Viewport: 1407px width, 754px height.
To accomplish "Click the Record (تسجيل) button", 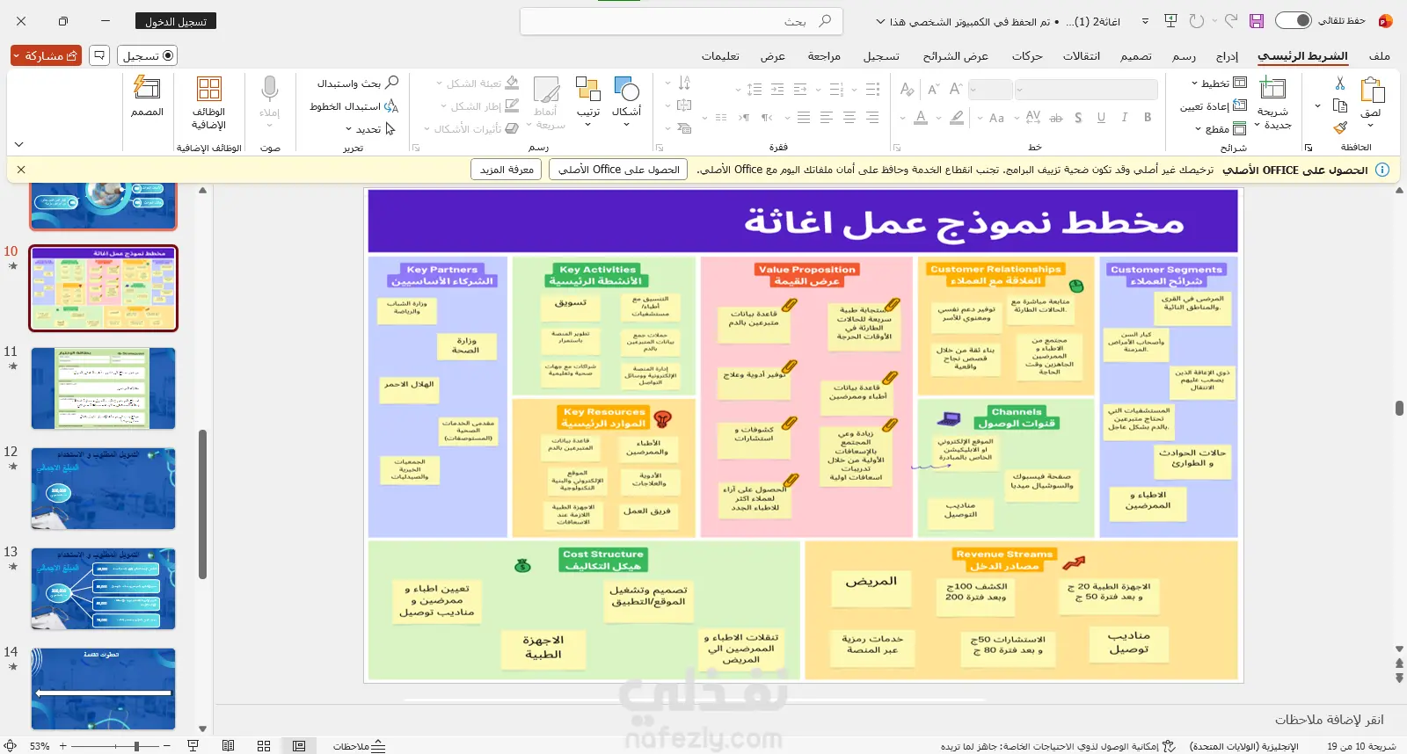I will pyautogui.click(x=148, y=55).
